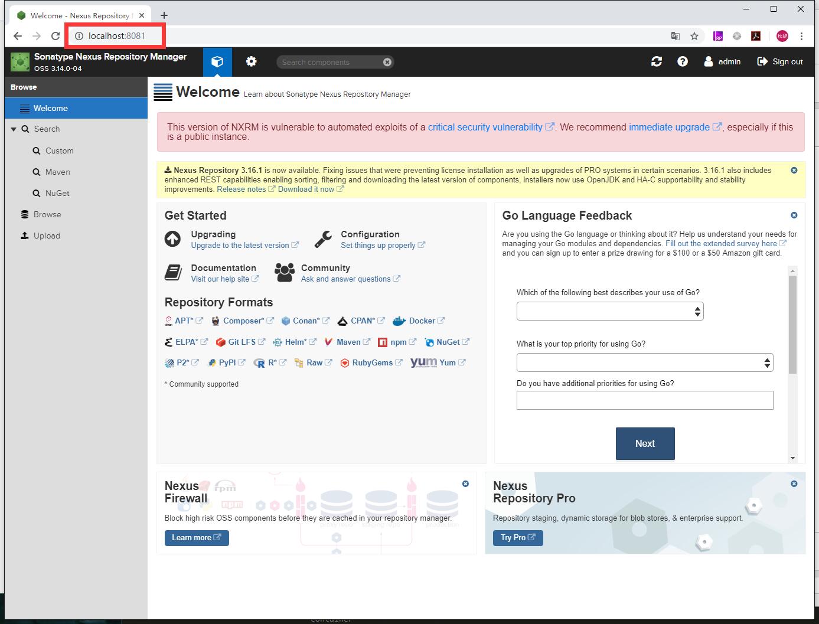The image size is (819, 624).
Task: Click the additional priorities for Go text field
Action: tap(645, 400)
